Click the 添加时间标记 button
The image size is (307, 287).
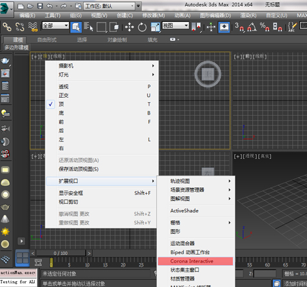295,284
